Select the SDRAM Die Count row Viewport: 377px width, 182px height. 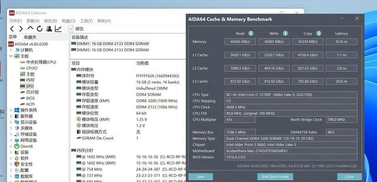point(128,138)
